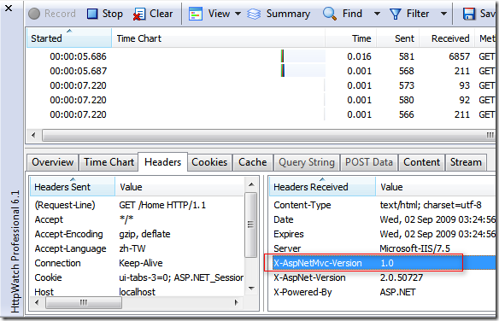The width and height of the screenshot is (499, 321).
Task: Select the Date received header
Action: coord(383,219)
